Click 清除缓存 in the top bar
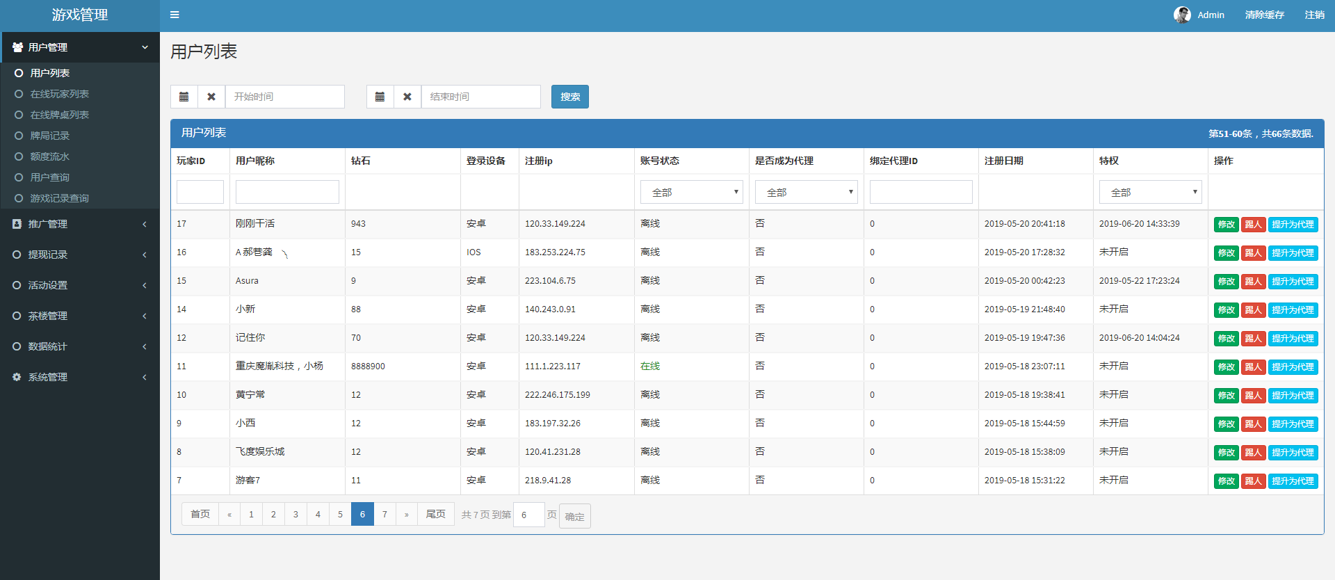Image resolution: width=1335 pixels, height=580 pixels. pyautogui.click(x=1264, y=15)
